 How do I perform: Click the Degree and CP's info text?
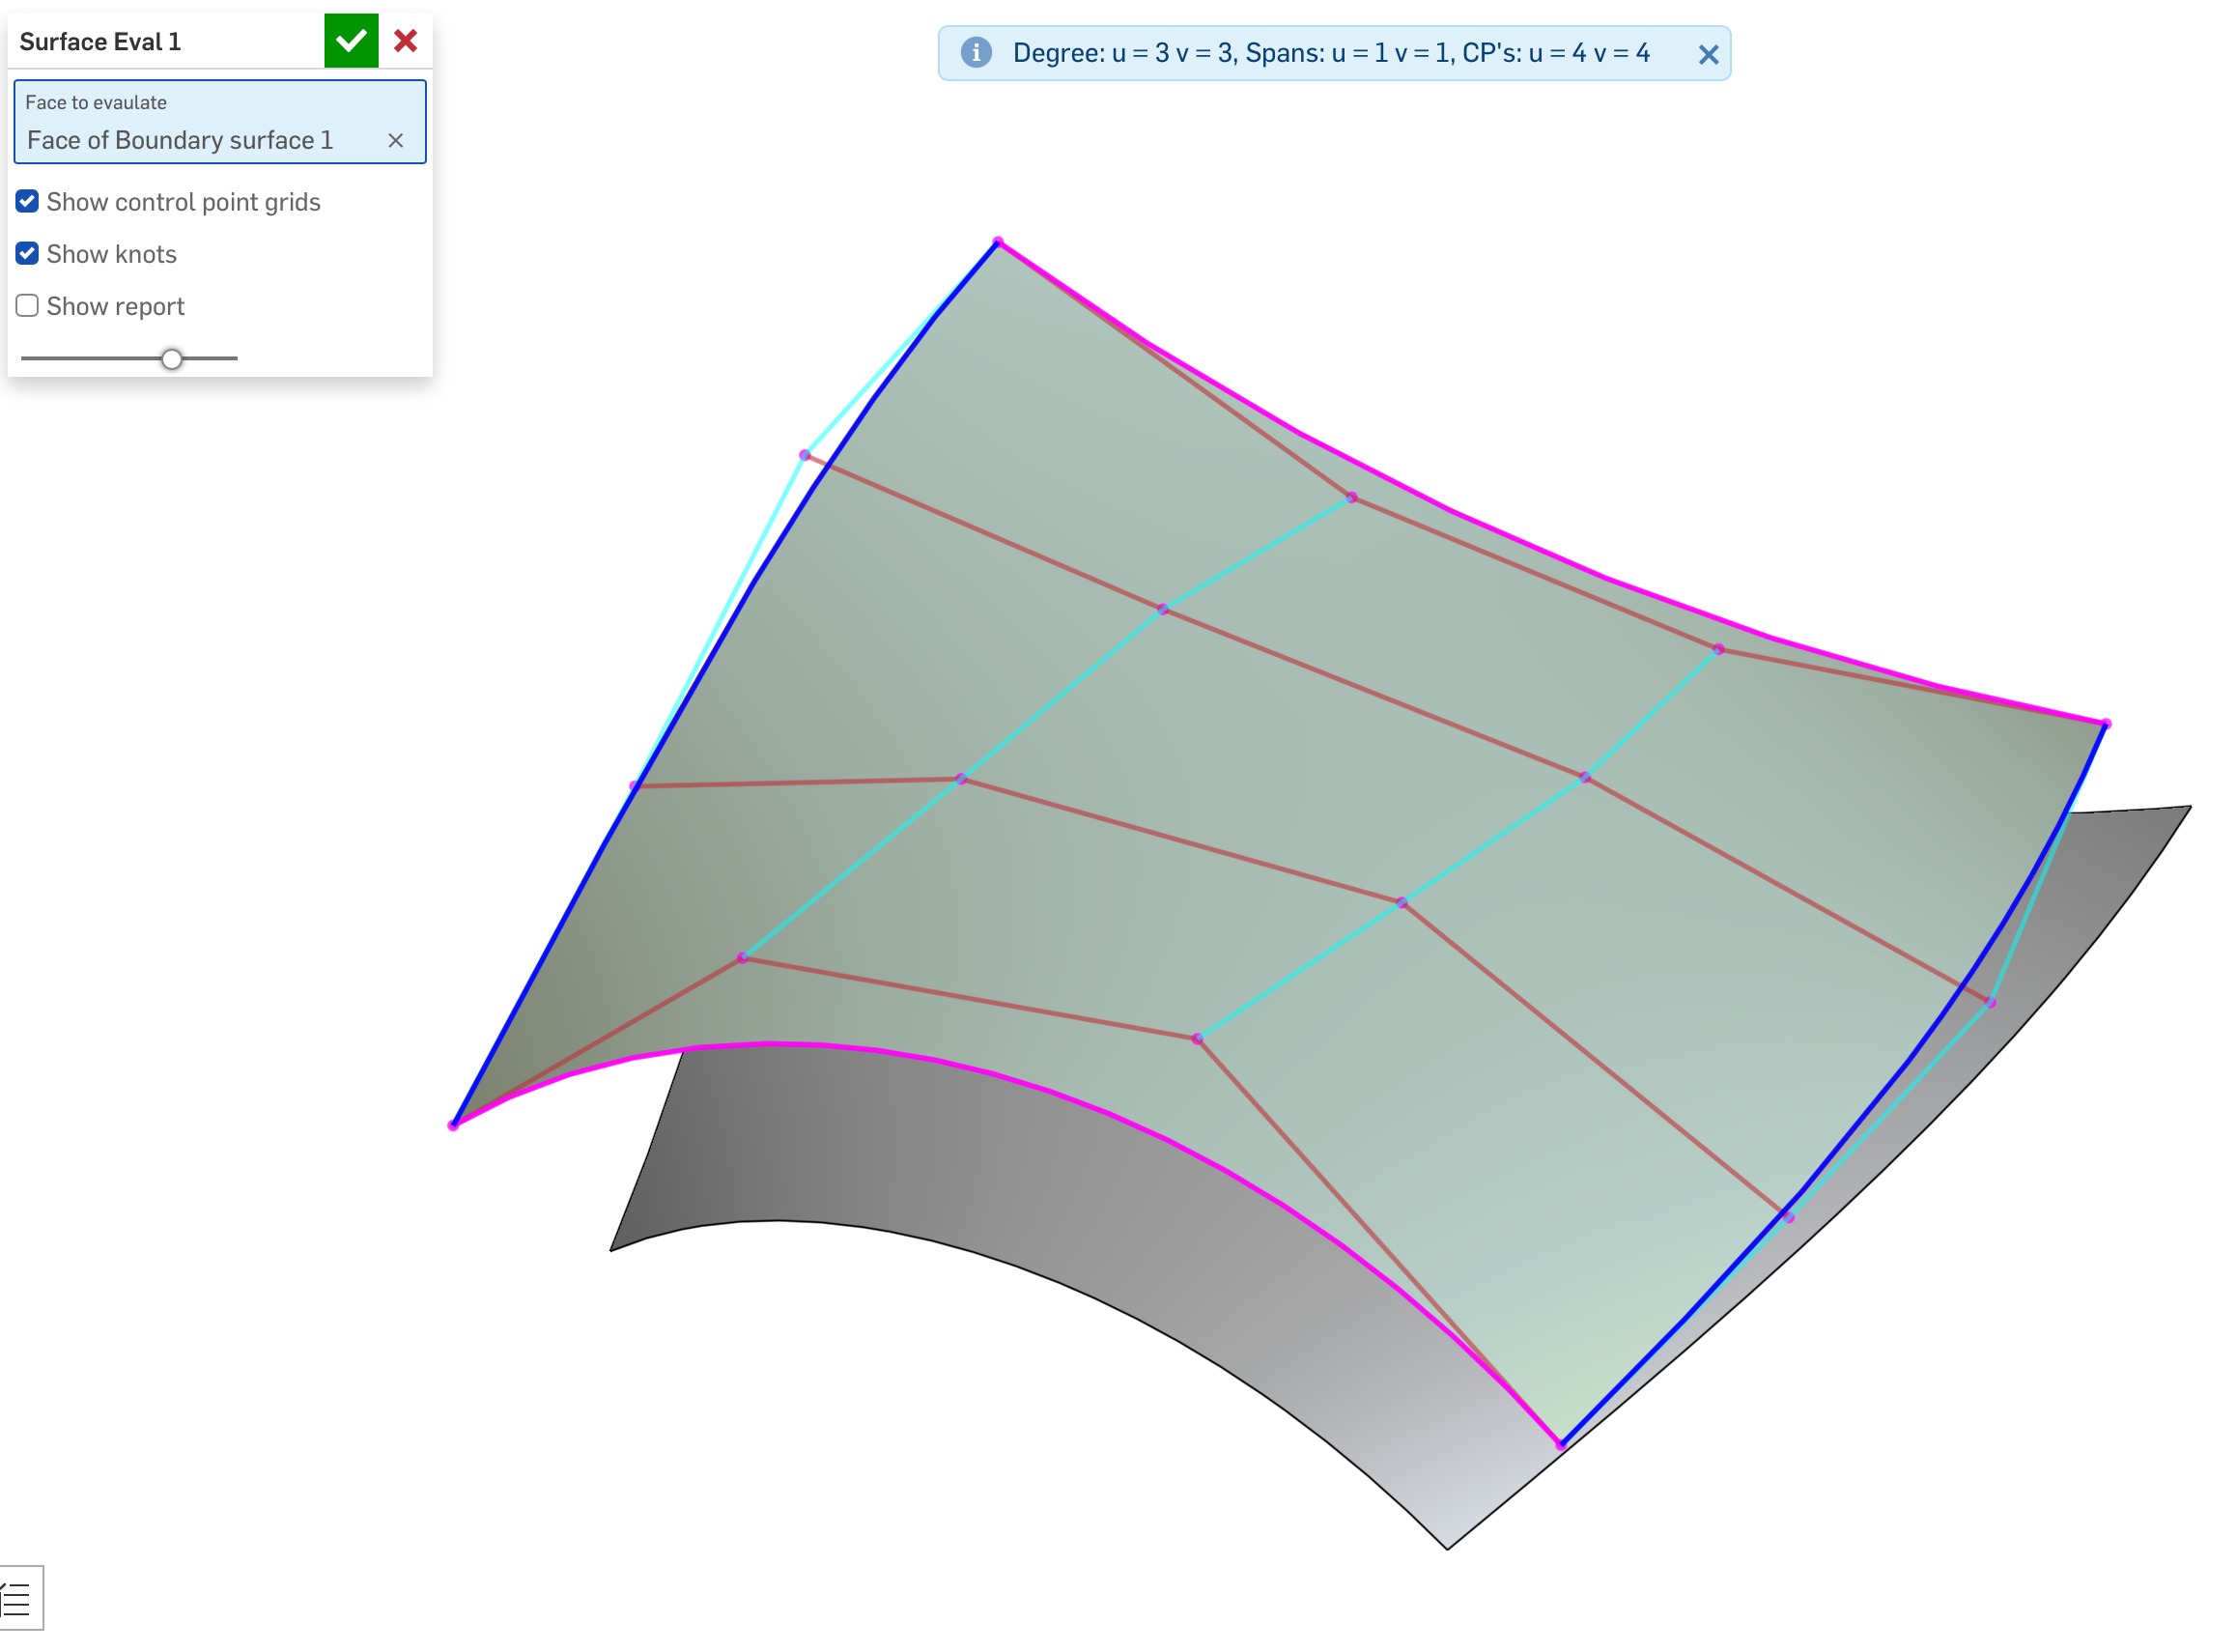pos(1330,53)
